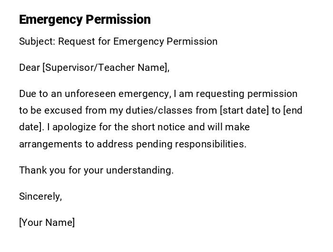Click the "Sincerely," closing
The width and height of the screenshot is (333, 252).
tap(40, 196)
